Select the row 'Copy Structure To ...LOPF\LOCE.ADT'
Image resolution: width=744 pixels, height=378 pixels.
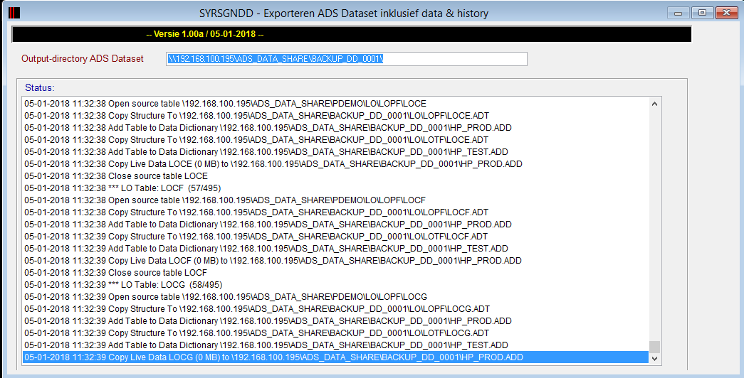(335, 116)
